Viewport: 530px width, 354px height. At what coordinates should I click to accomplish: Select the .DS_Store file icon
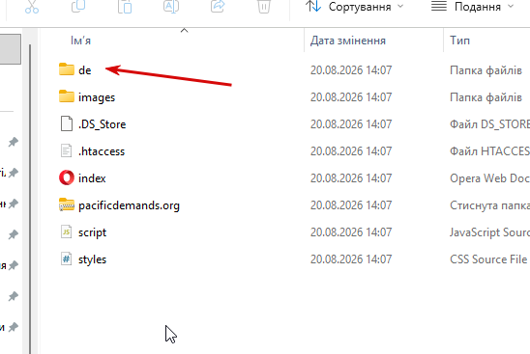click(66, 123)
